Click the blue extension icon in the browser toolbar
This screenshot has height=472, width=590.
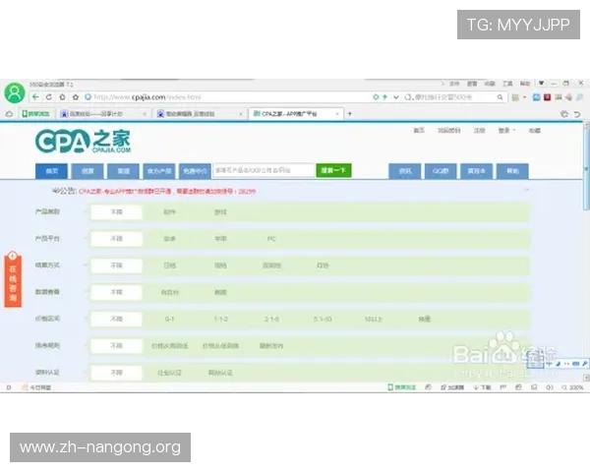coord(537,97)
